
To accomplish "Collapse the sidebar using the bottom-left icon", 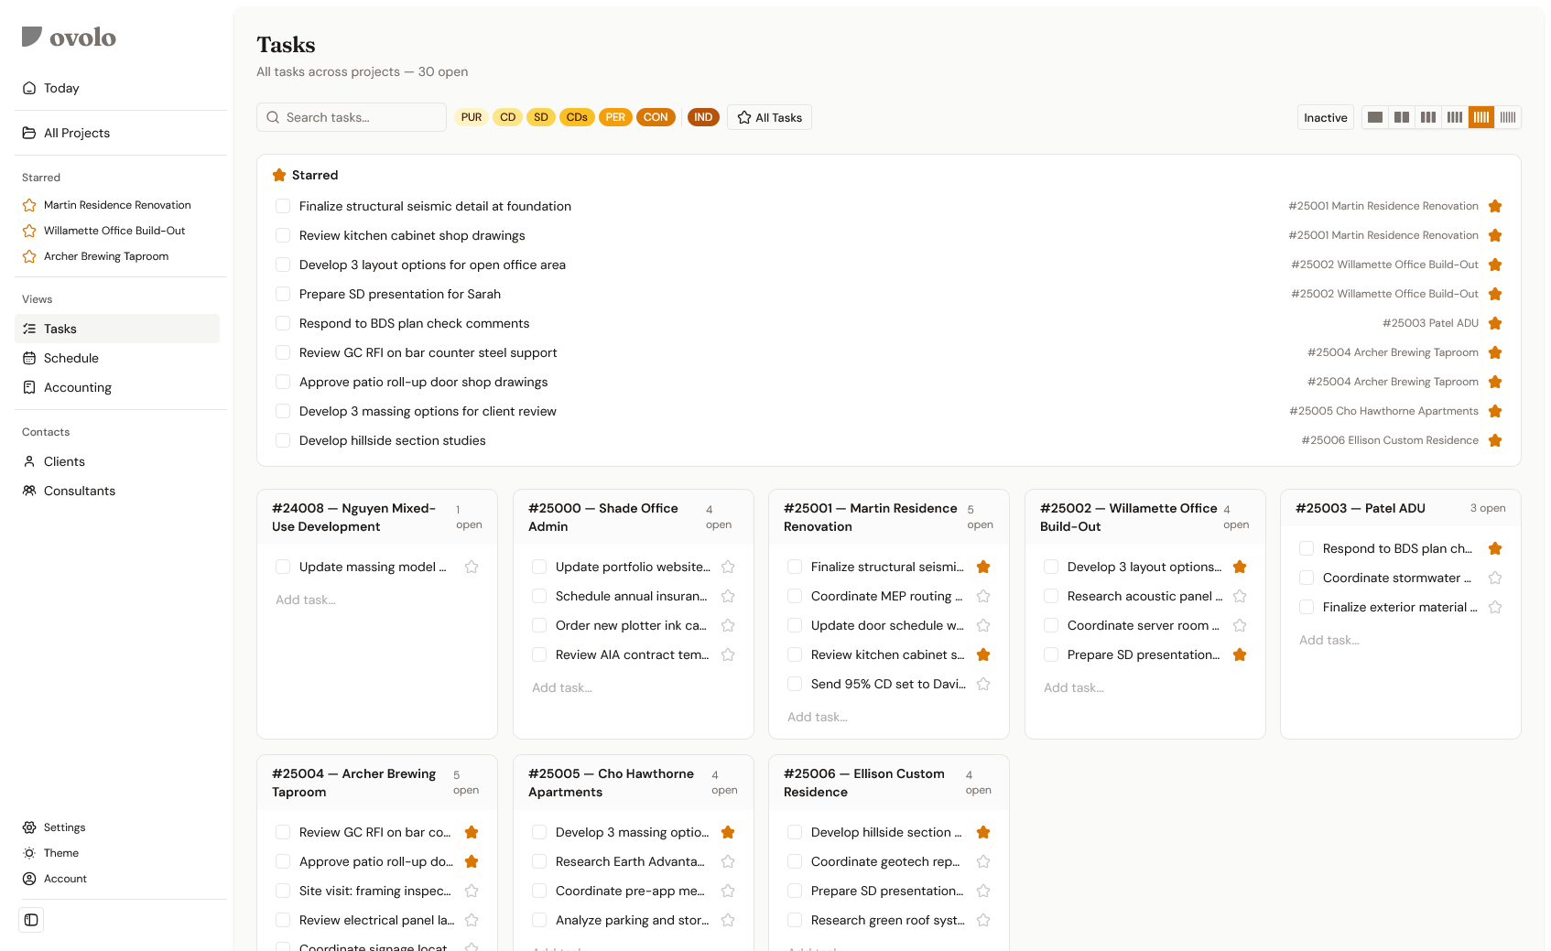I will [x=31, y=920].
